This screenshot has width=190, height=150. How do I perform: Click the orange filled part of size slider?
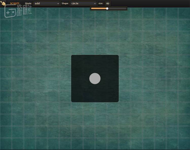99,9
